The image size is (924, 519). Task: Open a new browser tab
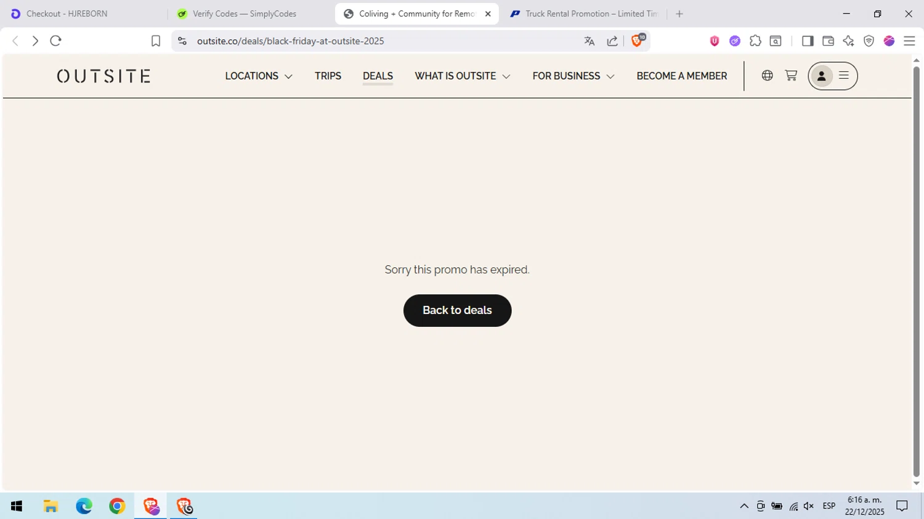(x=679, y=14)
